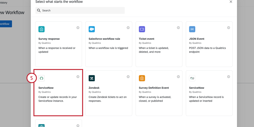Image resolution: width=254 pixels, height=127 pixels.
Task: Click the magnifier search icon
Action: coord(39,10)
